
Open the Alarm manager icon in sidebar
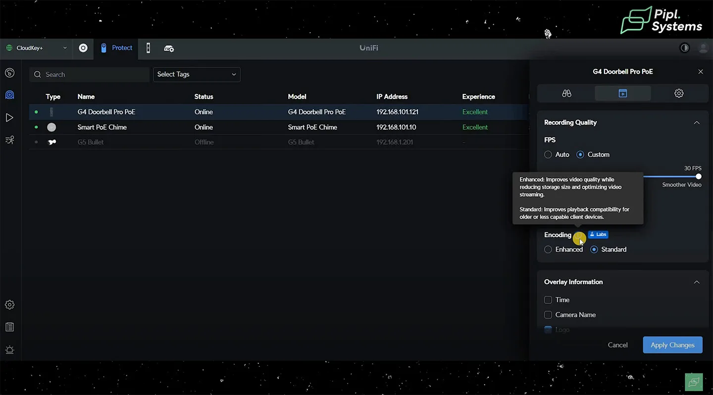pos(9,350)
